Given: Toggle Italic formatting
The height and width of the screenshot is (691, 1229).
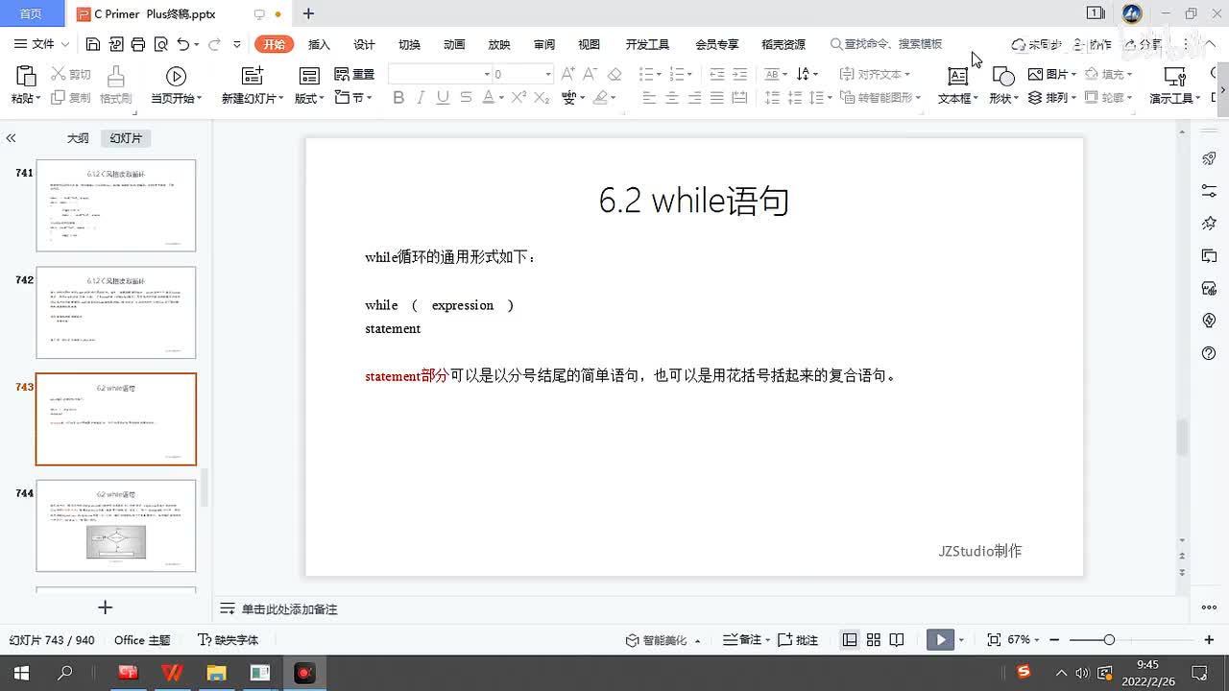Looking at the screenshot, I should [x=421, y=97].
